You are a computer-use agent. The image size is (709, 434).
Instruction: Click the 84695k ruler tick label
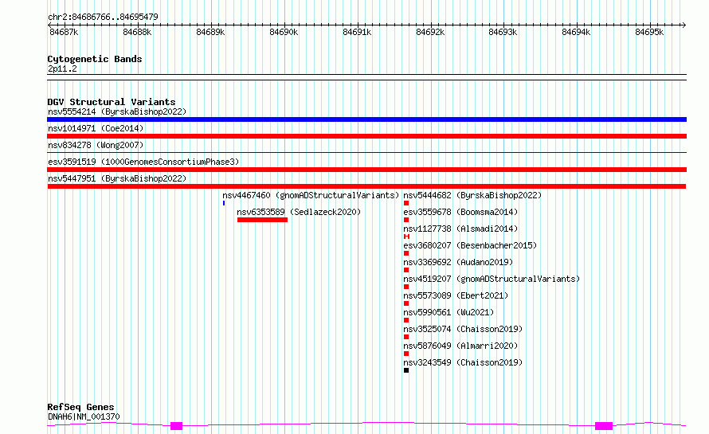[649, 32]
